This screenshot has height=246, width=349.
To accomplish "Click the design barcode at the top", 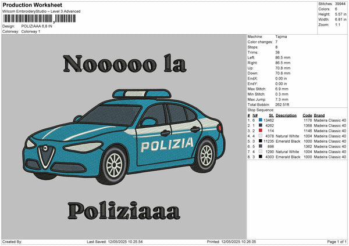I will (x=40, y=19).
